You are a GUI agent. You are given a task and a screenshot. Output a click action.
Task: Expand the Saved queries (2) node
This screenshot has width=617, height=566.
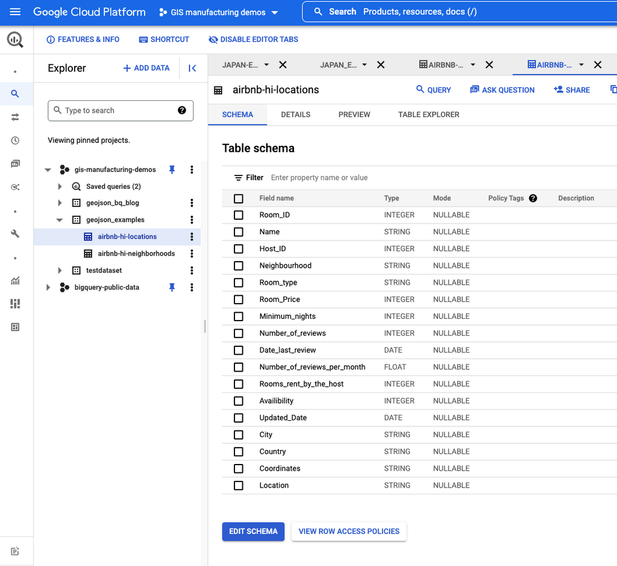coord(59,186)
